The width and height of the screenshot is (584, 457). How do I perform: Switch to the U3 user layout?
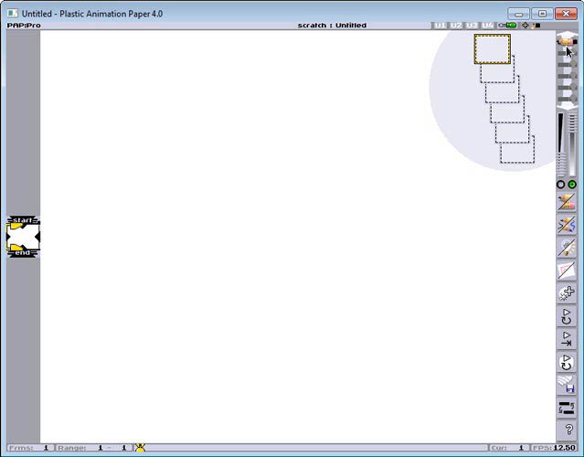[x=472, y=26]
